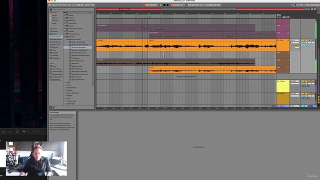Click the orange Cello track header

283,45
